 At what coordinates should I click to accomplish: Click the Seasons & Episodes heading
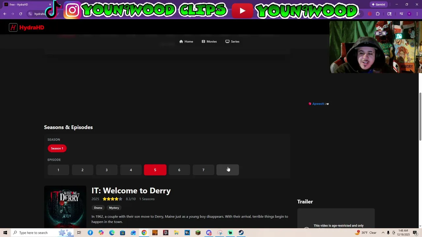point(68,127)
